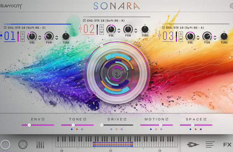Click the central macro dial
Image resolution: width=233 pixels, height=152 pixels.
click(x=117, y=73)
